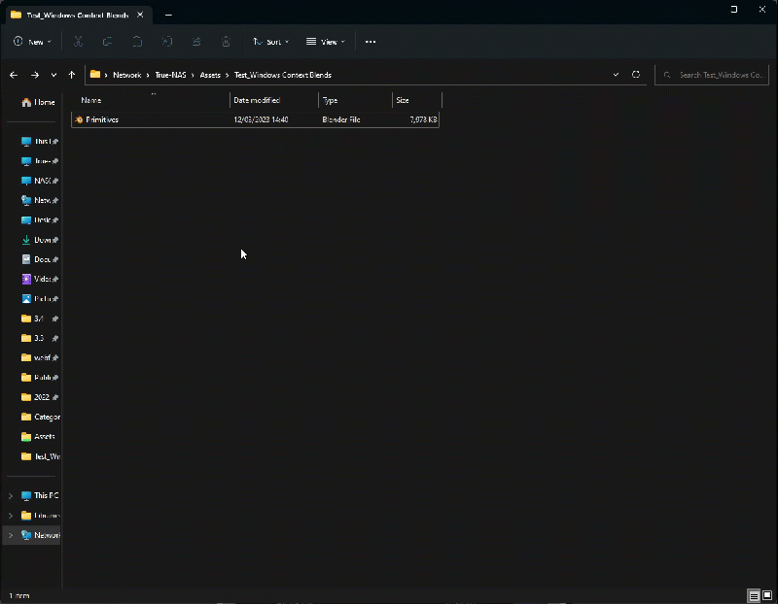
Task: Expand the This PC tree node
Action: click(11, 495)
